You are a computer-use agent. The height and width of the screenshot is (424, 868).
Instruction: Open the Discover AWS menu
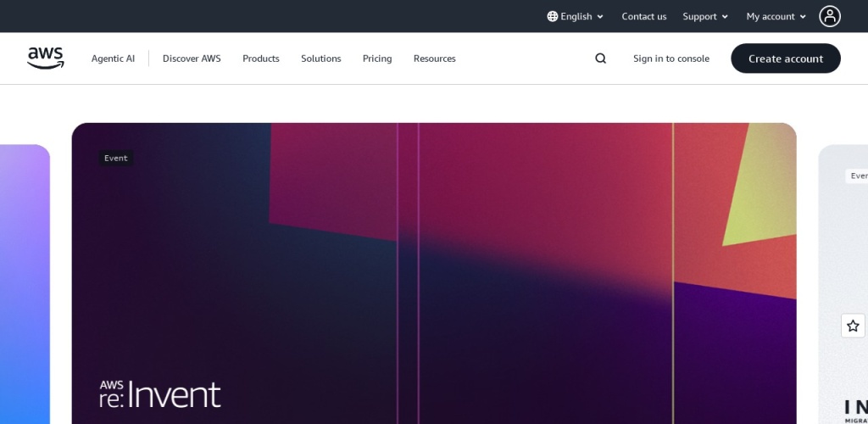pos(192,59)
